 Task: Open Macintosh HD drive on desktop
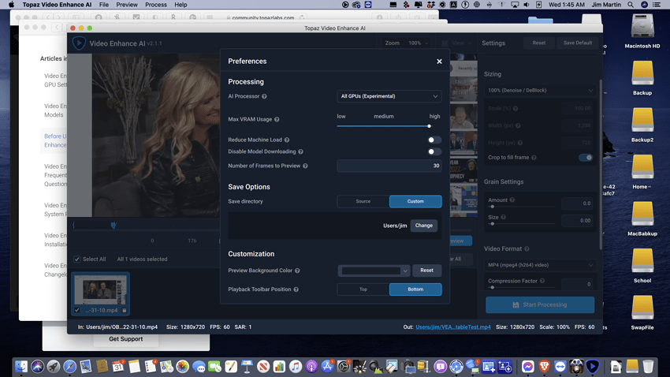[642, 31]
